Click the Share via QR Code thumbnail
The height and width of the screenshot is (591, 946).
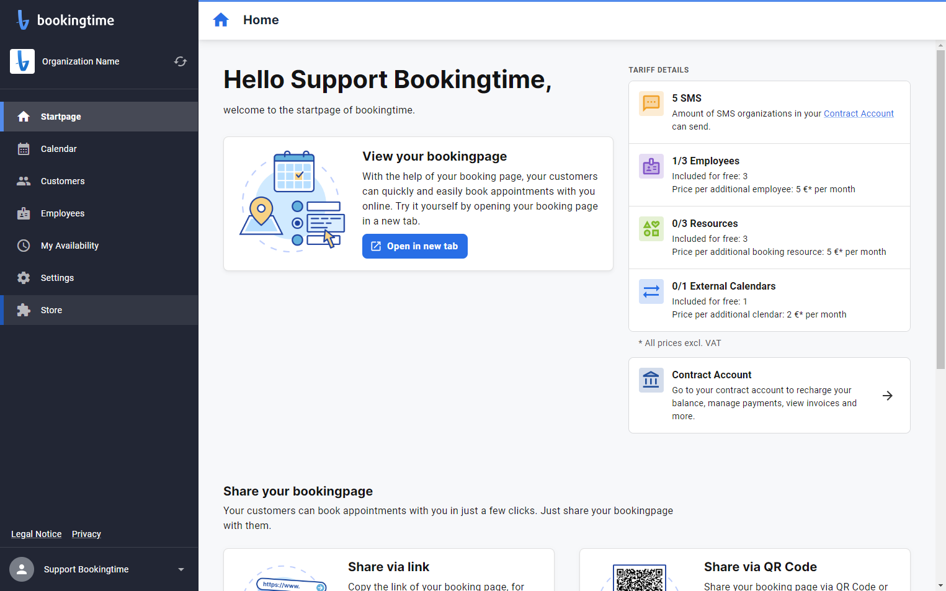[x=640, y=577]
